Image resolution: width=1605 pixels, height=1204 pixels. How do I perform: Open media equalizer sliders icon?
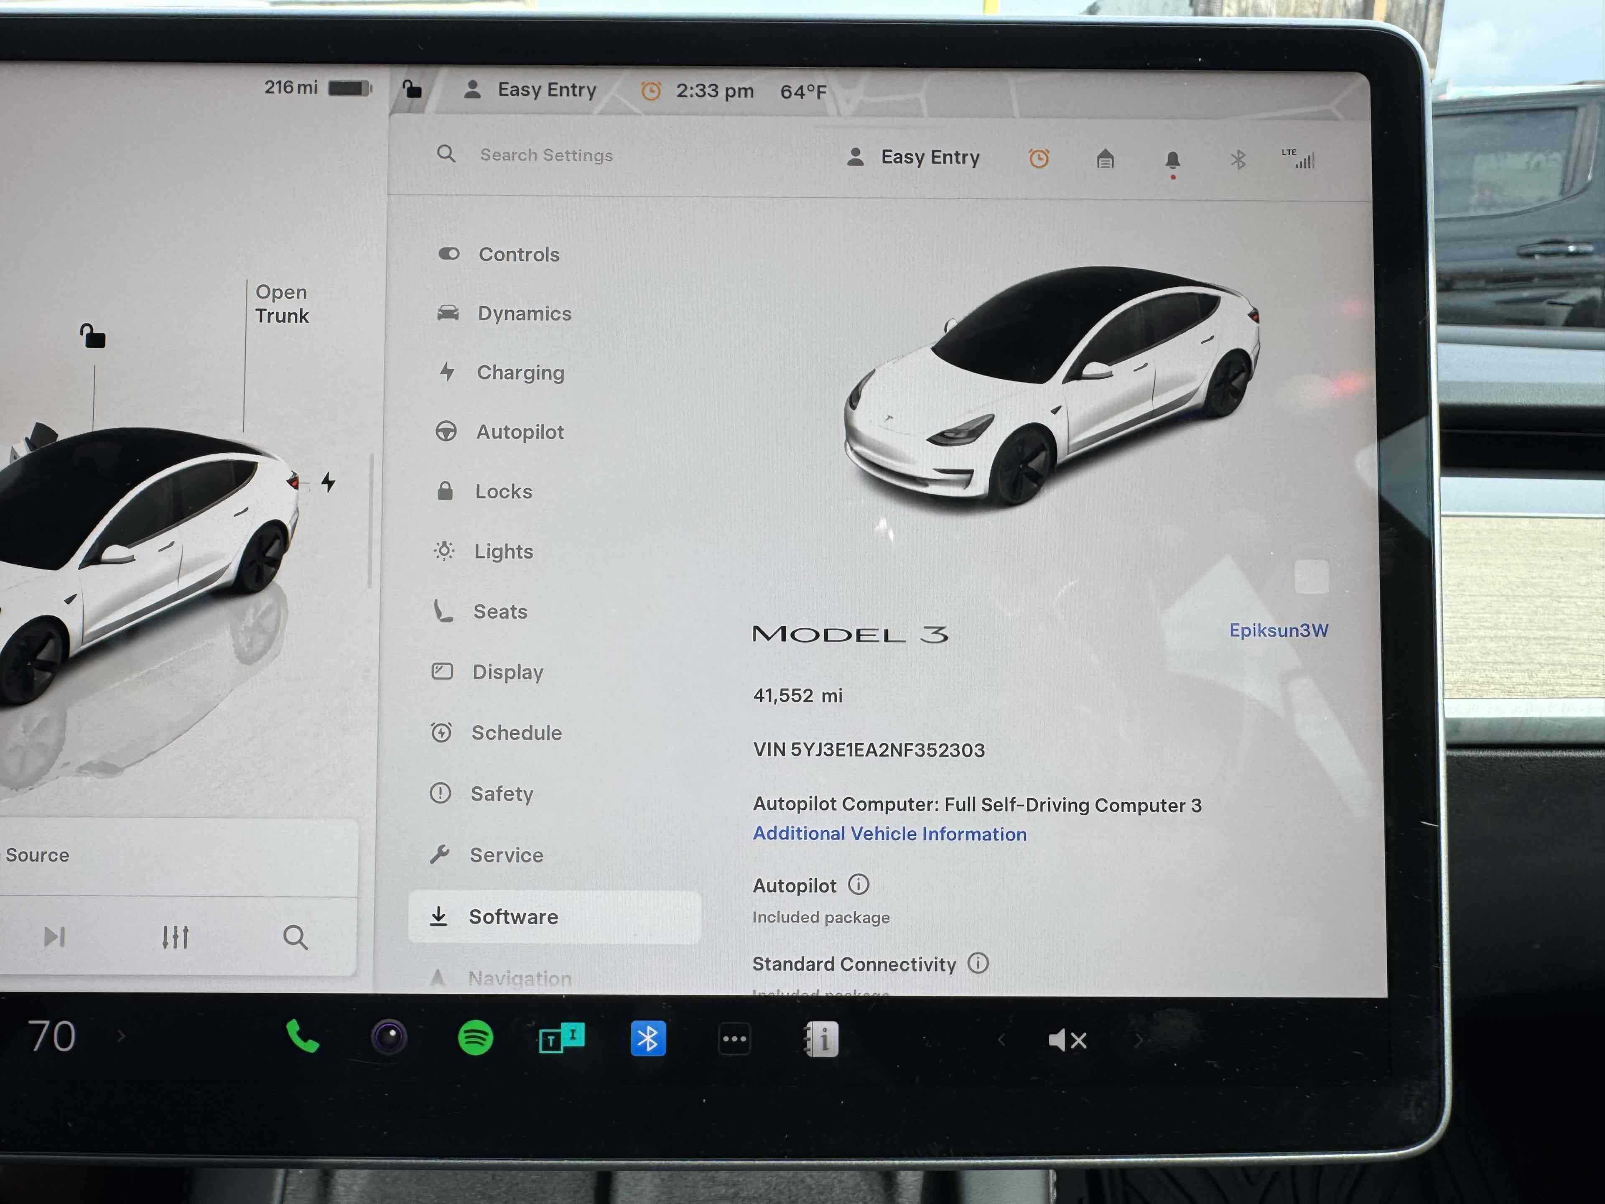click(175, 937)
